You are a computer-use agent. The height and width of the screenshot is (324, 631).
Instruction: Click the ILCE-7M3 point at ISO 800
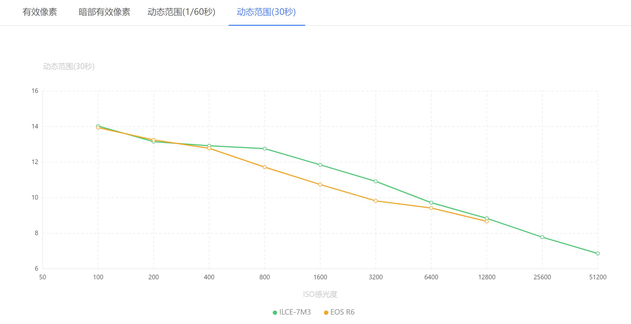265,149
